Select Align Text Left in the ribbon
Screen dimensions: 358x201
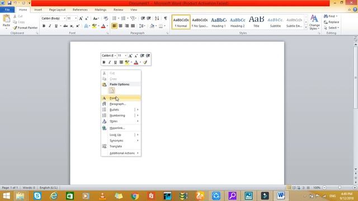[114, 26]
